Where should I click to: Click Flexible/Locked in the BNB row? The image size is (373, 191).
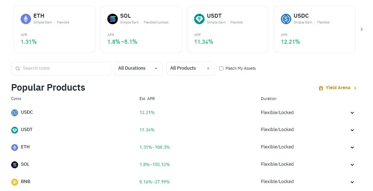point(277,182)
